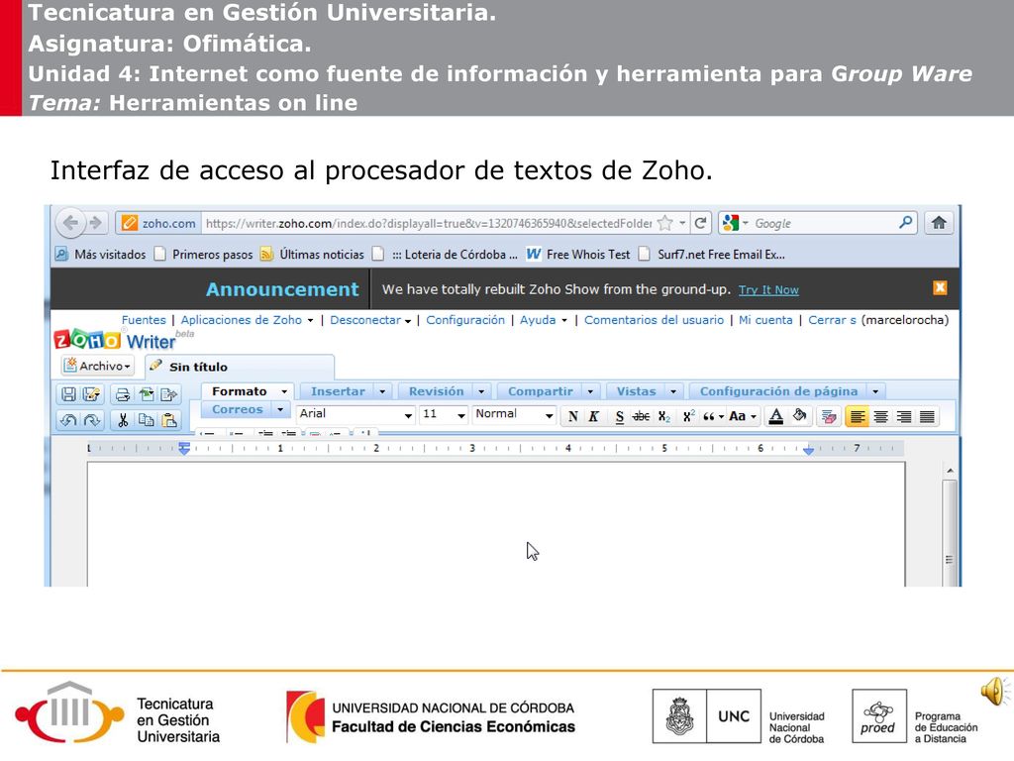Paste from clipboard icon
1014x761 pixels.
[x=168, y=420]
